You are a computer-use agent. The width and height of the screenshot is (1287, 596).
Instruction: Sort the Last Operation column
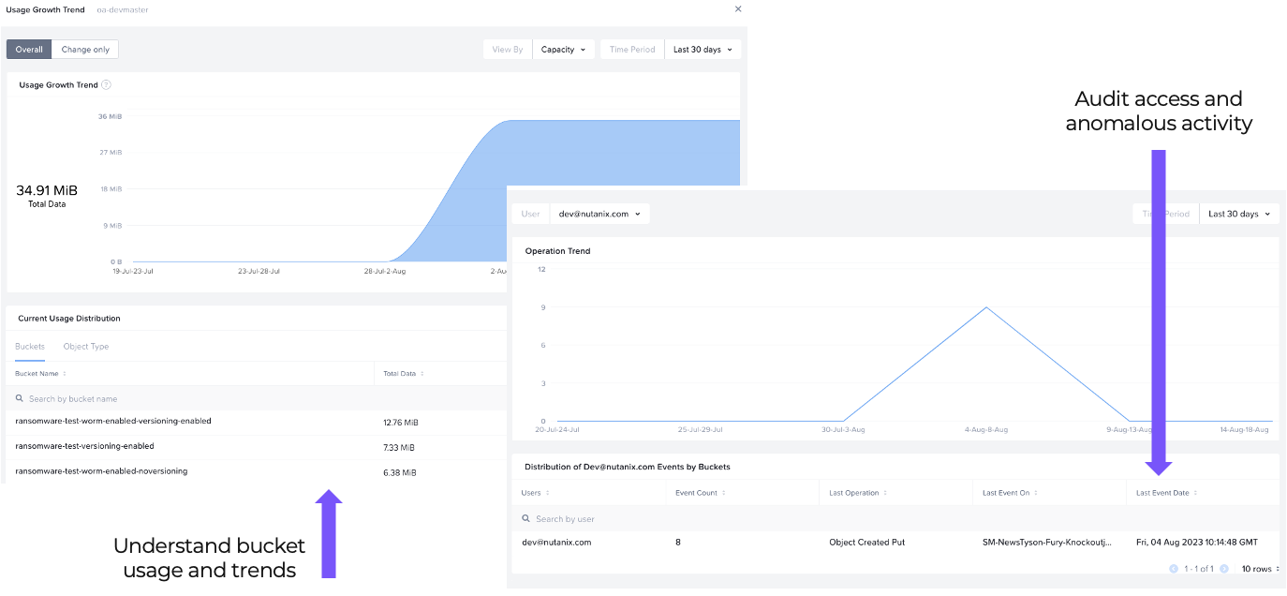pos(885,493)
